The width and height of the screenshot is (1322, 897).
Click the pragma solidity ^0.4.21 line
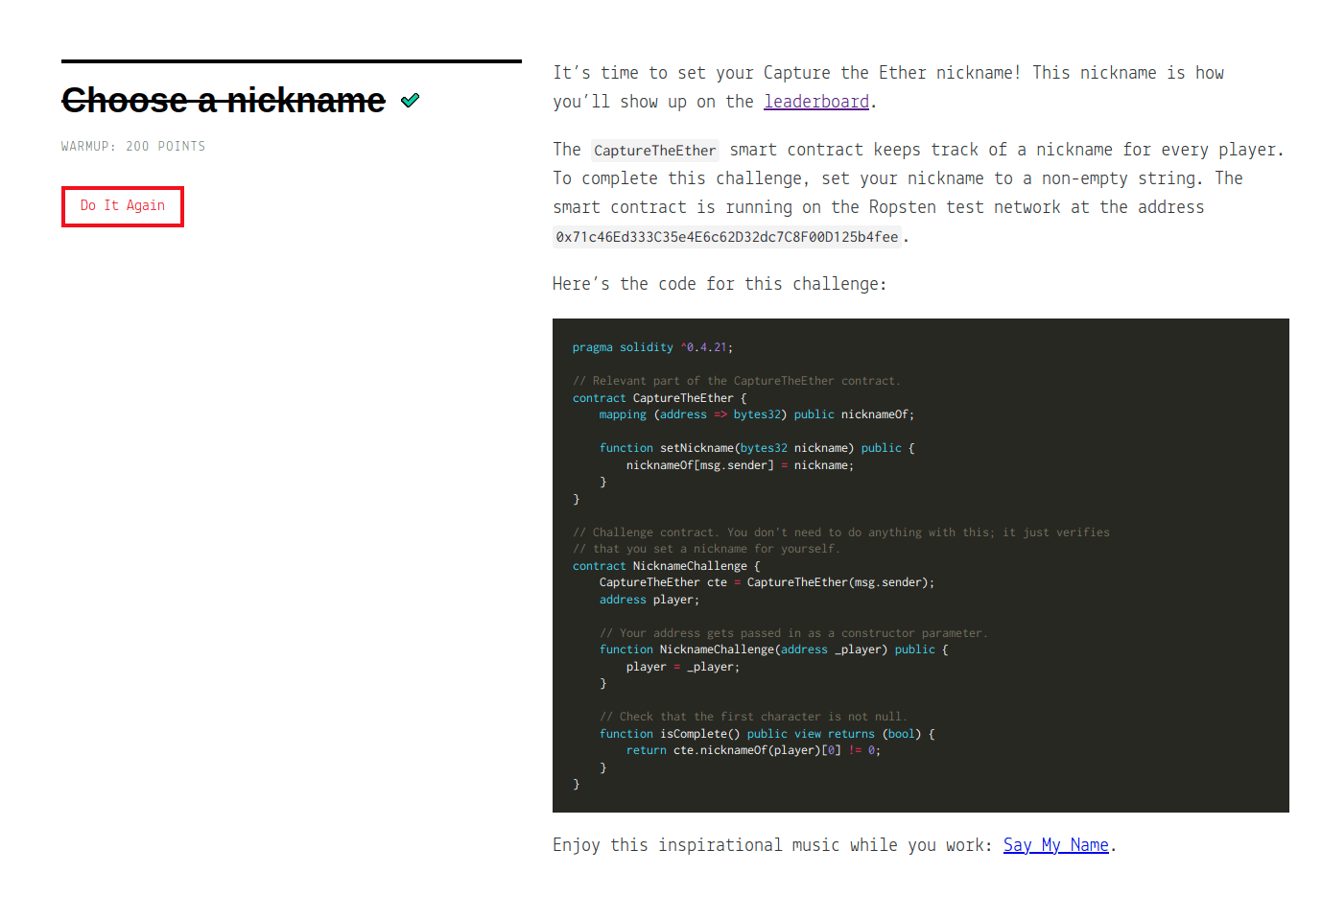tap(652, 347)
